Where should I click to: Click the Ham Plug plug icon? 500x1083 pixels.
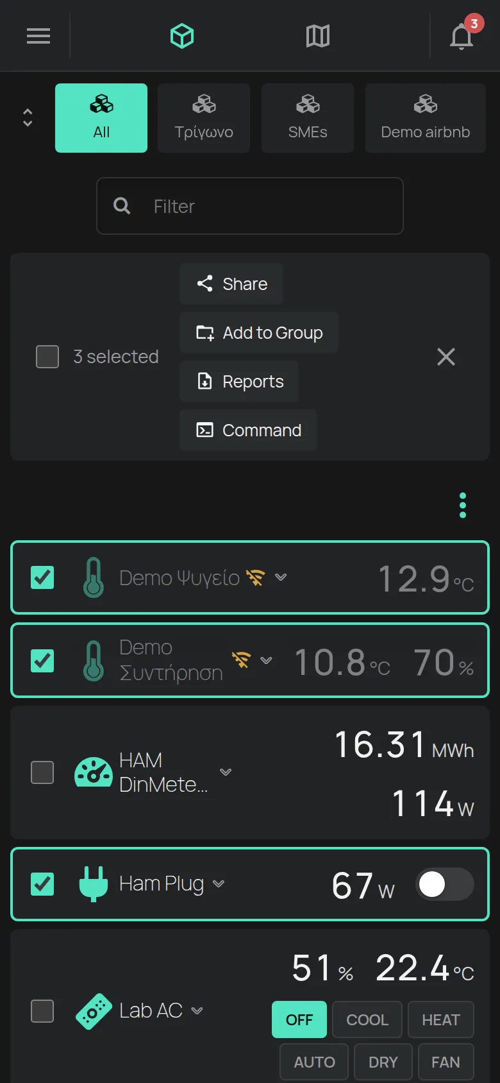coord(94,884)
